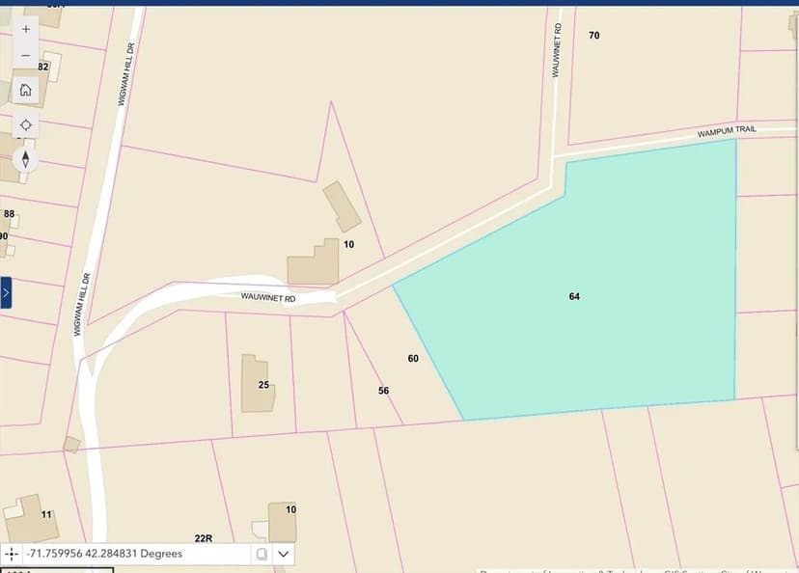Zoom out using the minus button
The image size is (799, 573).
(24, 56)
